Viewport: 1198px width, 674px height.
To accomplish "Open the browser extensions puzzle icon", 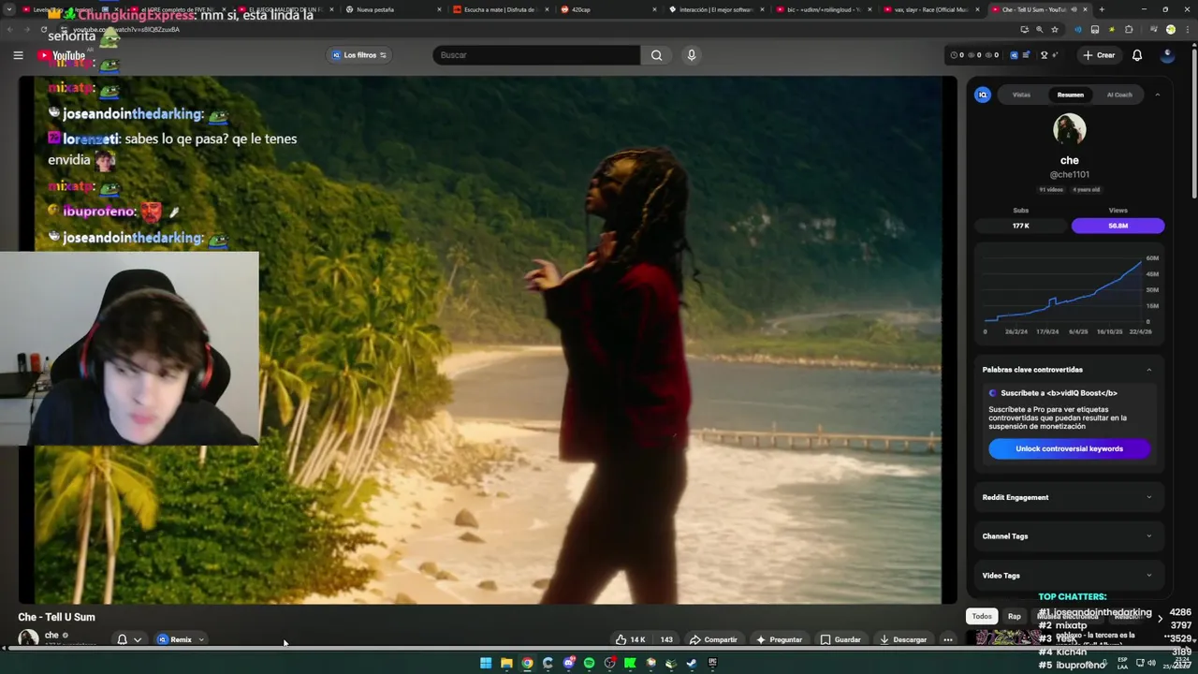I will click(1129, 29).
